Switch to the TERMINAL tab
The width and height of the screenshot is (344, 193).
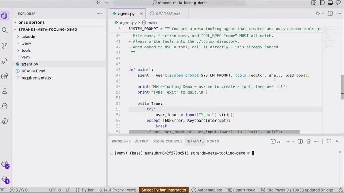[195, 141]
